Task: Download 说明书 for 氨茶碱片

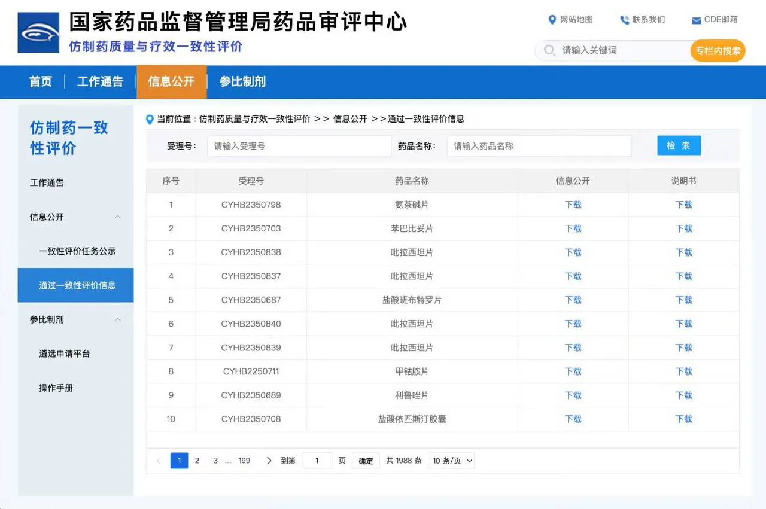Action: 683,205
